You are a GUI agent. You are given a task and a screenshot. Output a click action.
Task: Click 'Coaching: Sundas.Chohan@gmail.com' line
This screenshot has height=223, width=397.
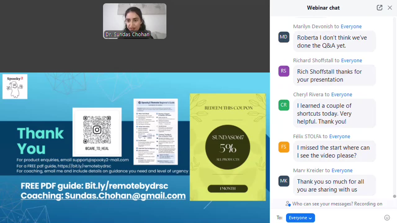point(103,196)
